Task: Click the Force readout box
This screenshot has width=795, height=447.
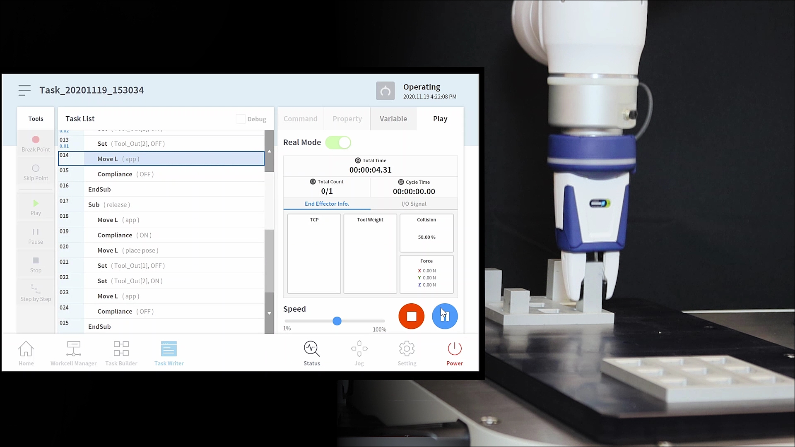Action: (426, 274)
